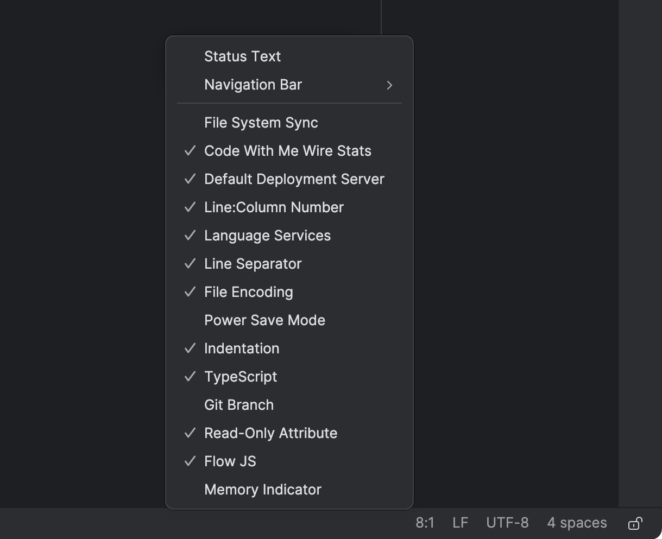
Task: Click the 8:1 line column indicator
Action: coord(425,523)
